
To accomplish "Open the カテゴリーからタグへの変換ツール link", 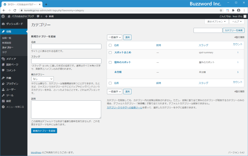I will (x=124, y=107).
